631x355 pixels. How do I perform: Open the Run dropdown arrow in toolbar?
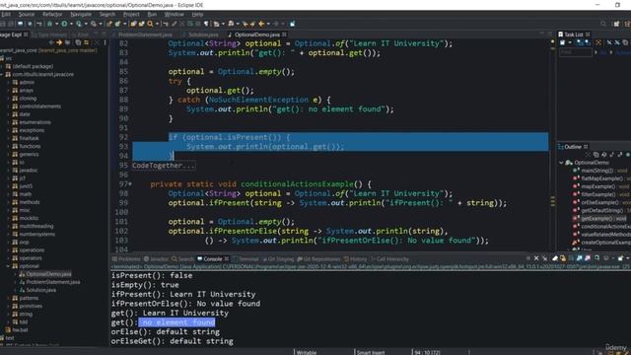[x=71, y=24]
